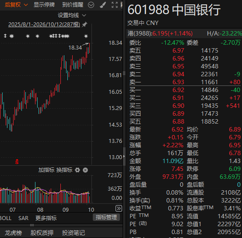Switch to 龙虎榜 tab
This screenshot has height=238, width=242.
13,233
